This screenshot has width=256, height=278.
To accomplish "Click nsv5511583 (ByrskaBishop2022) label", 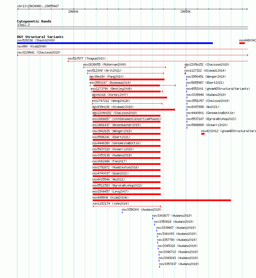I will (117, 185).
